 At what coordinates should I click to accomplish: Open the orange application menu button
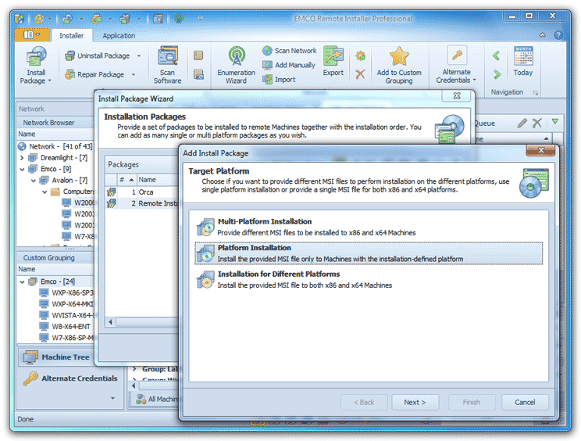tap(32, 35)
